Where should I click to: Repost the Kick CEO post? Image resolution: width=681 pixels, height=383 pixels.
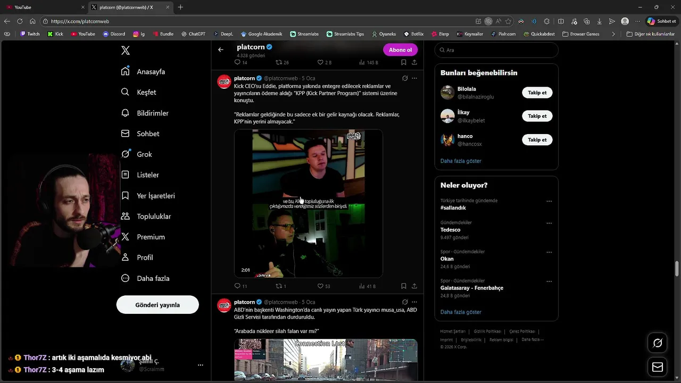281,286
